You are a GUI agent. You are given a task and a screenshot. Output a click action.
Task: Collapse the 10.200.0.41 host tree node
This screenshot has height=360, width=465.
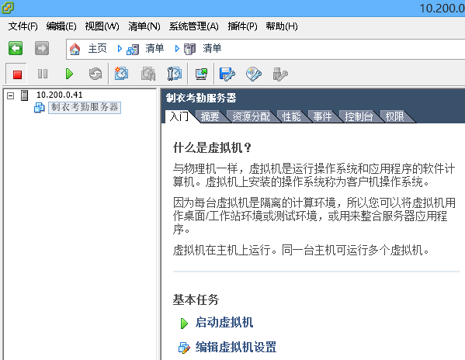point(11,95)
